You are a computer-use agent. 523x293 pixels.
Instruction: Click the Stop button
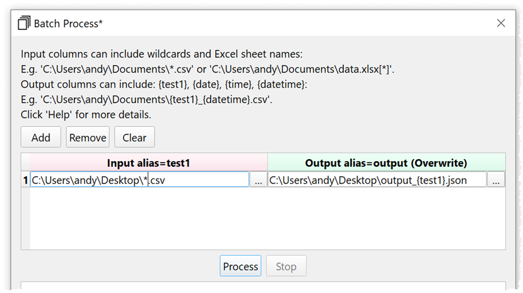[x=286, y=266]
